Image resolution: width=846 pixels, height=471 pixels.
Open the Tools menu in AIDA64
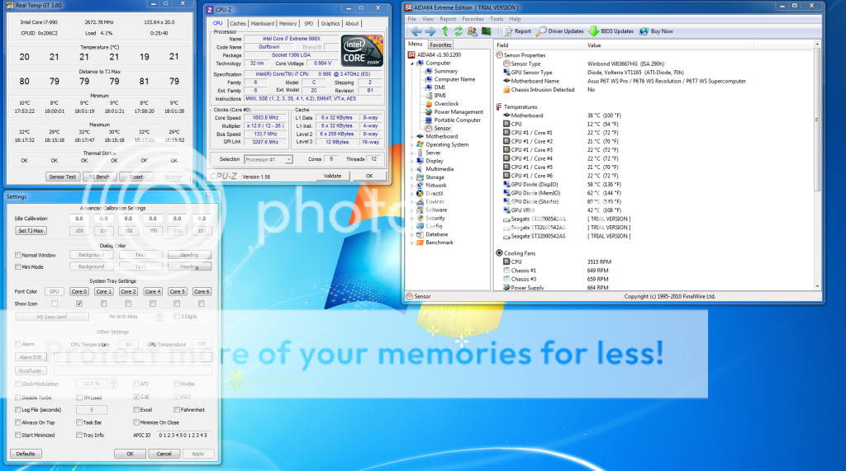[x=497, y=19]
